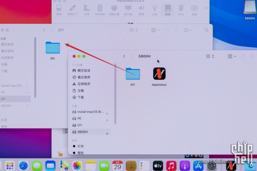Open the 系统 tab in Hackintool toolbar

(x=59, y=10)
